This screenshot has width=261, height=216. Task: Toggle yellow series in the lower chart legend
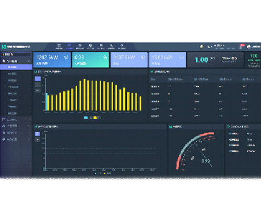[x=107, y=173]
